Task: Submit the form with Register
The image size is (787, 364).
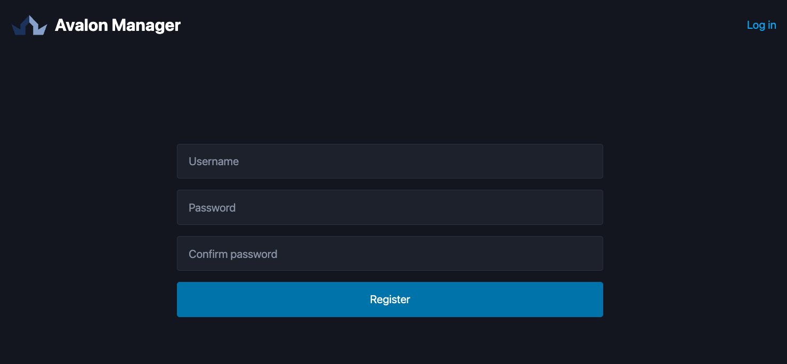Action: [x=390, y=300]
